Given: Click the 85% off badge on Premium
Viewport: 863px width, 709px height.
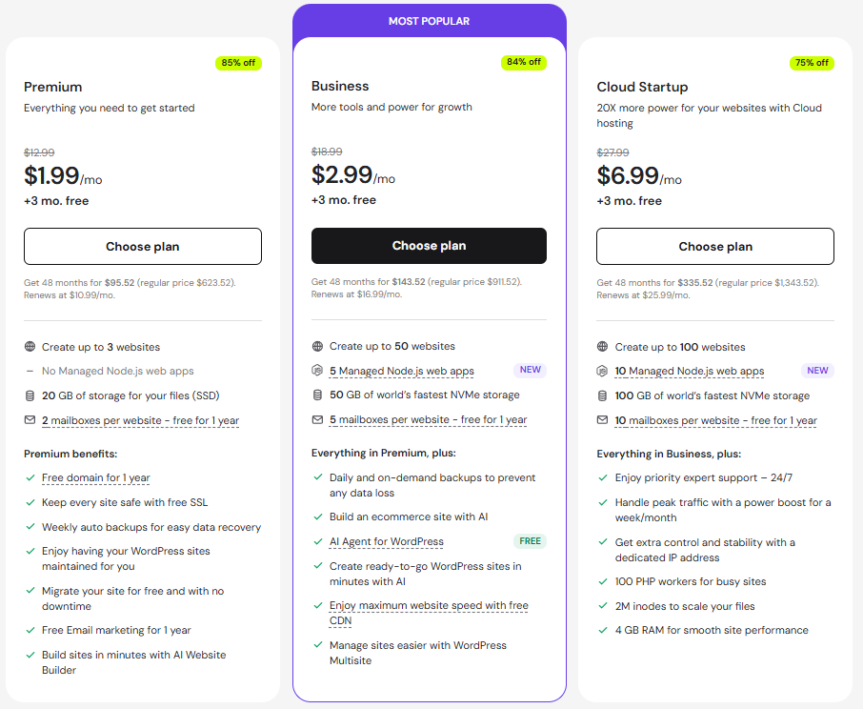Looking at the screenshot, I should tap(238, 63).
